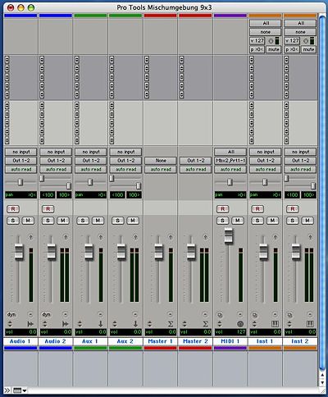Click group ID indicator on Aux 2
Viewport: 328px width, 397px height.
(135, 315)
